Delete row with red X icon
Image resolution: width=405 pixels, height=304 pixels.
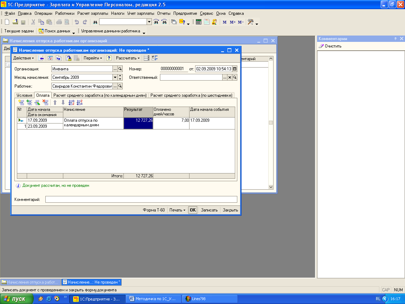(x=45, y=103)
